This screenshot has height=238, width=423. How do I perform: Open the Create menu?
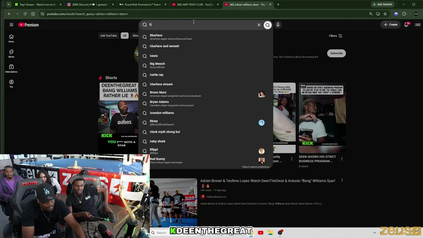391,25
